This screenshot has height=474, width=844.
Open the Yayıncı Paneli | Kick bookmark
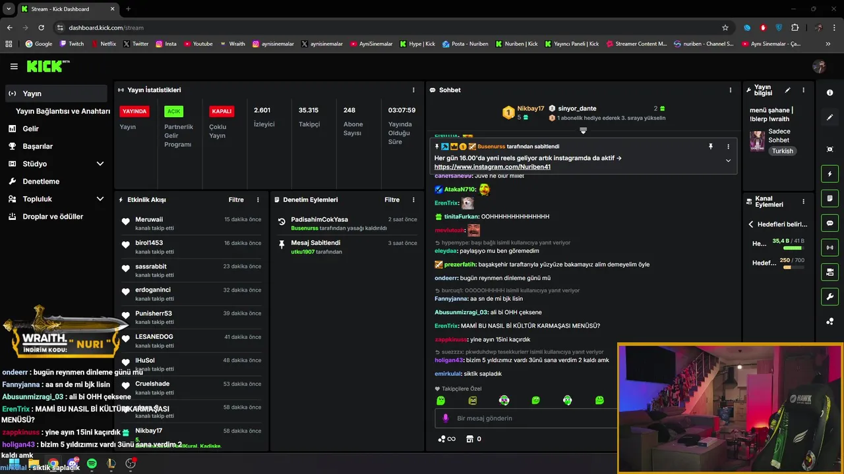[572, 44]
